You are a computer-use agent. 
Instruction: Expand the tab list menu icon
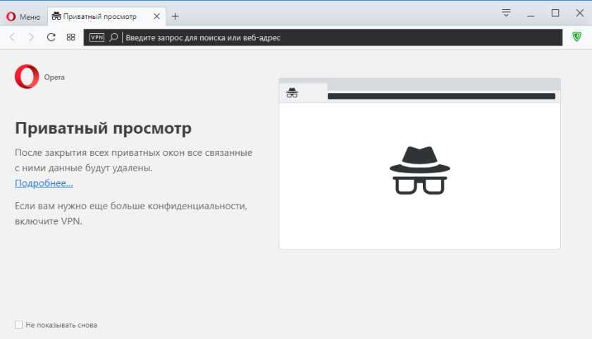click(506, 13)
